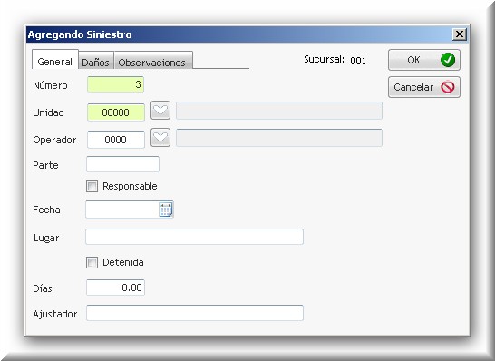The image size is (495, 361).
Task: Enable the Responsable checkbox
Action: 92,186
